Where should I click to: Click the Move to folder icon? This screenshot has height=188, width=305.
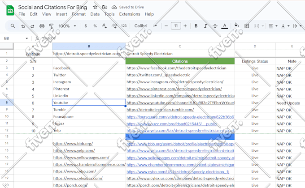coord(105,7)
